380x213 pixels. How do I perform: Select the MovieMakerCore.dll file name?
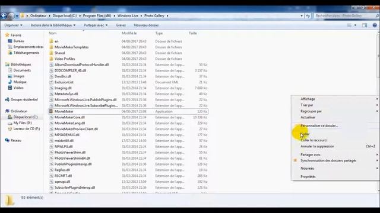tap(69, 117)
